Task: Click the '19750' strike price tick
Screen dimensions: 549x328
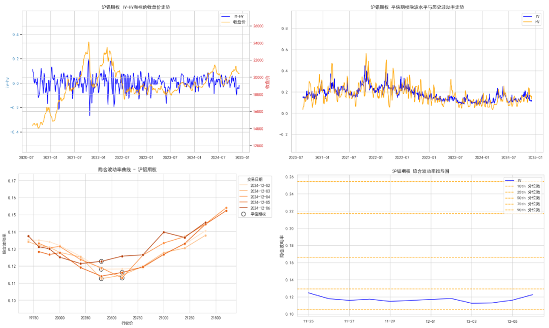Action: [x=34, y=318]
